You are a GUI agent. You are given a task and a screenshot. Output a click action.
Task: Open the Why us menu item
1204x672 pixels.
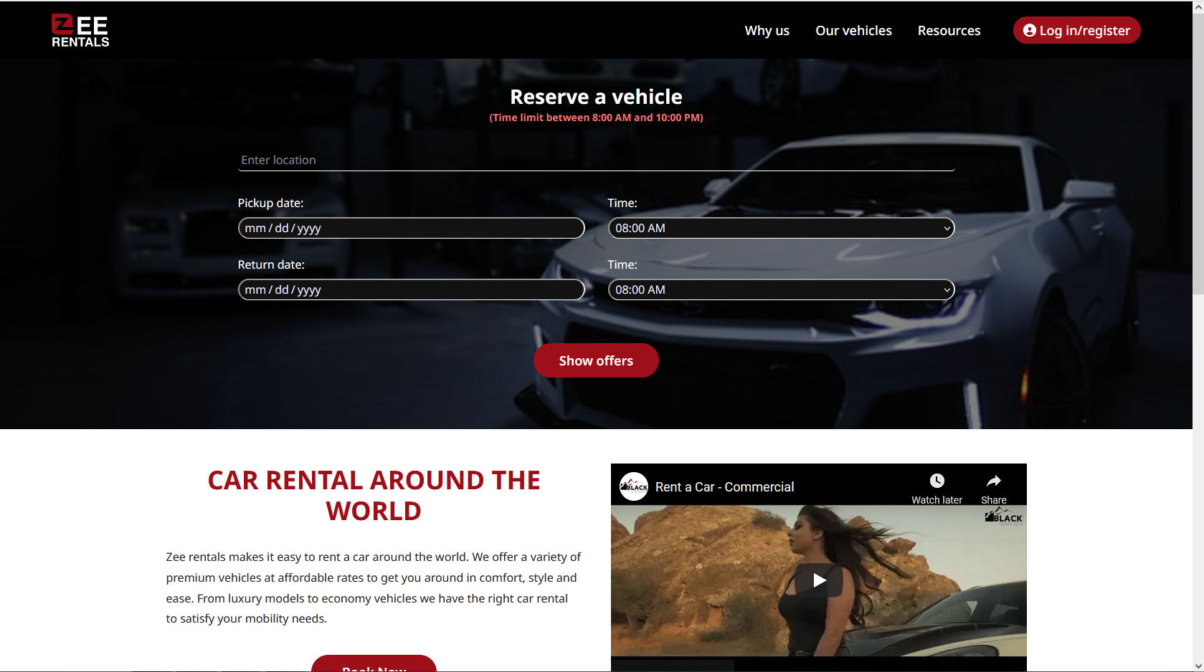(767, 30)
